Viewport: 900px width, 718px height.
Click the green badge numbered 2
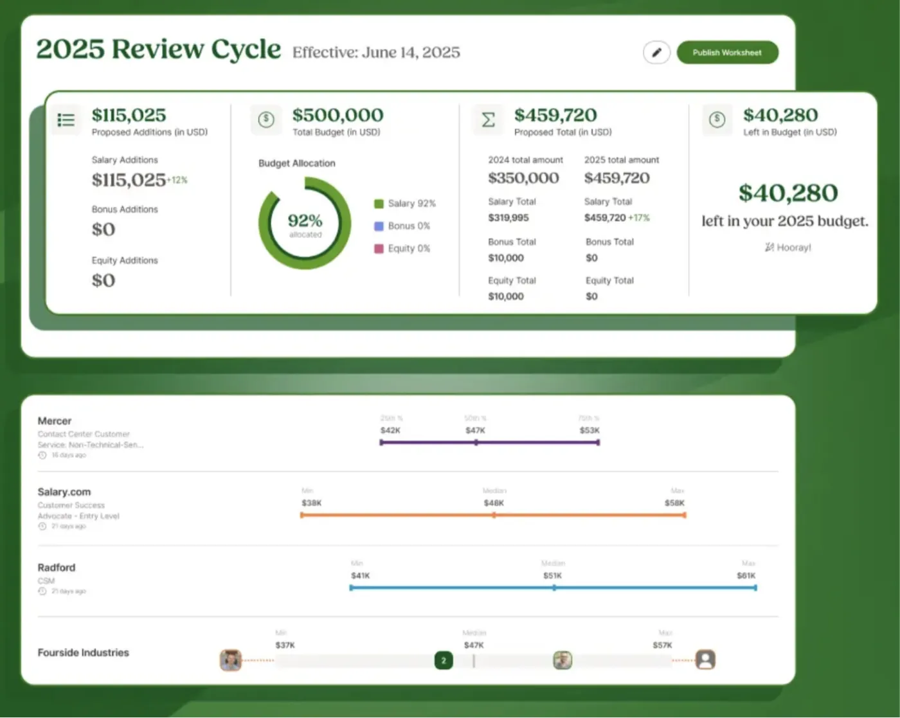coord(444,660)
